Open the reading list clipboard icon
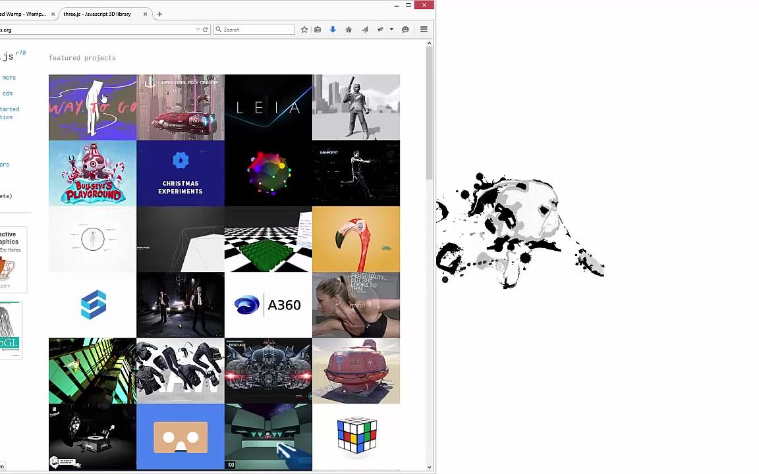759x474 pixels. coord(318,29)
